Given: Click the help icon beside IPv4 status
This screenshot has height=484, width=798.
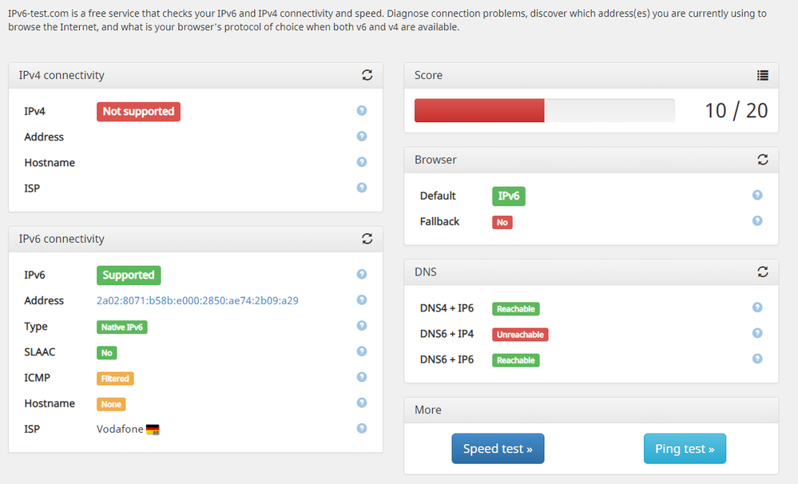Looking at the screenshot, I should pyautogui.click(x=361, y=111).
